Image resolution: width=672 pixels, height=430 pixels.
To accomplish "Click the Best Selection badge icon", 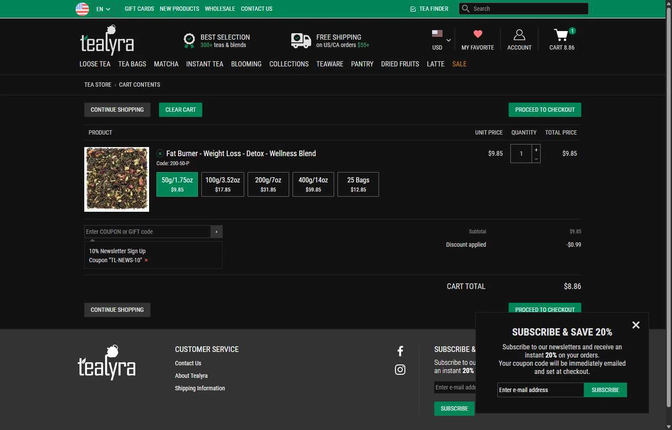I will point(189,41).
